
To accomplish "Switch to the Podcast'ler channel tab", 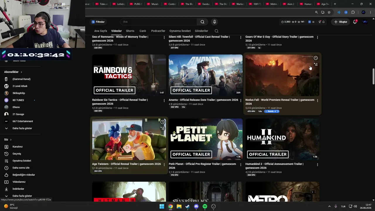I will point(158,31).
